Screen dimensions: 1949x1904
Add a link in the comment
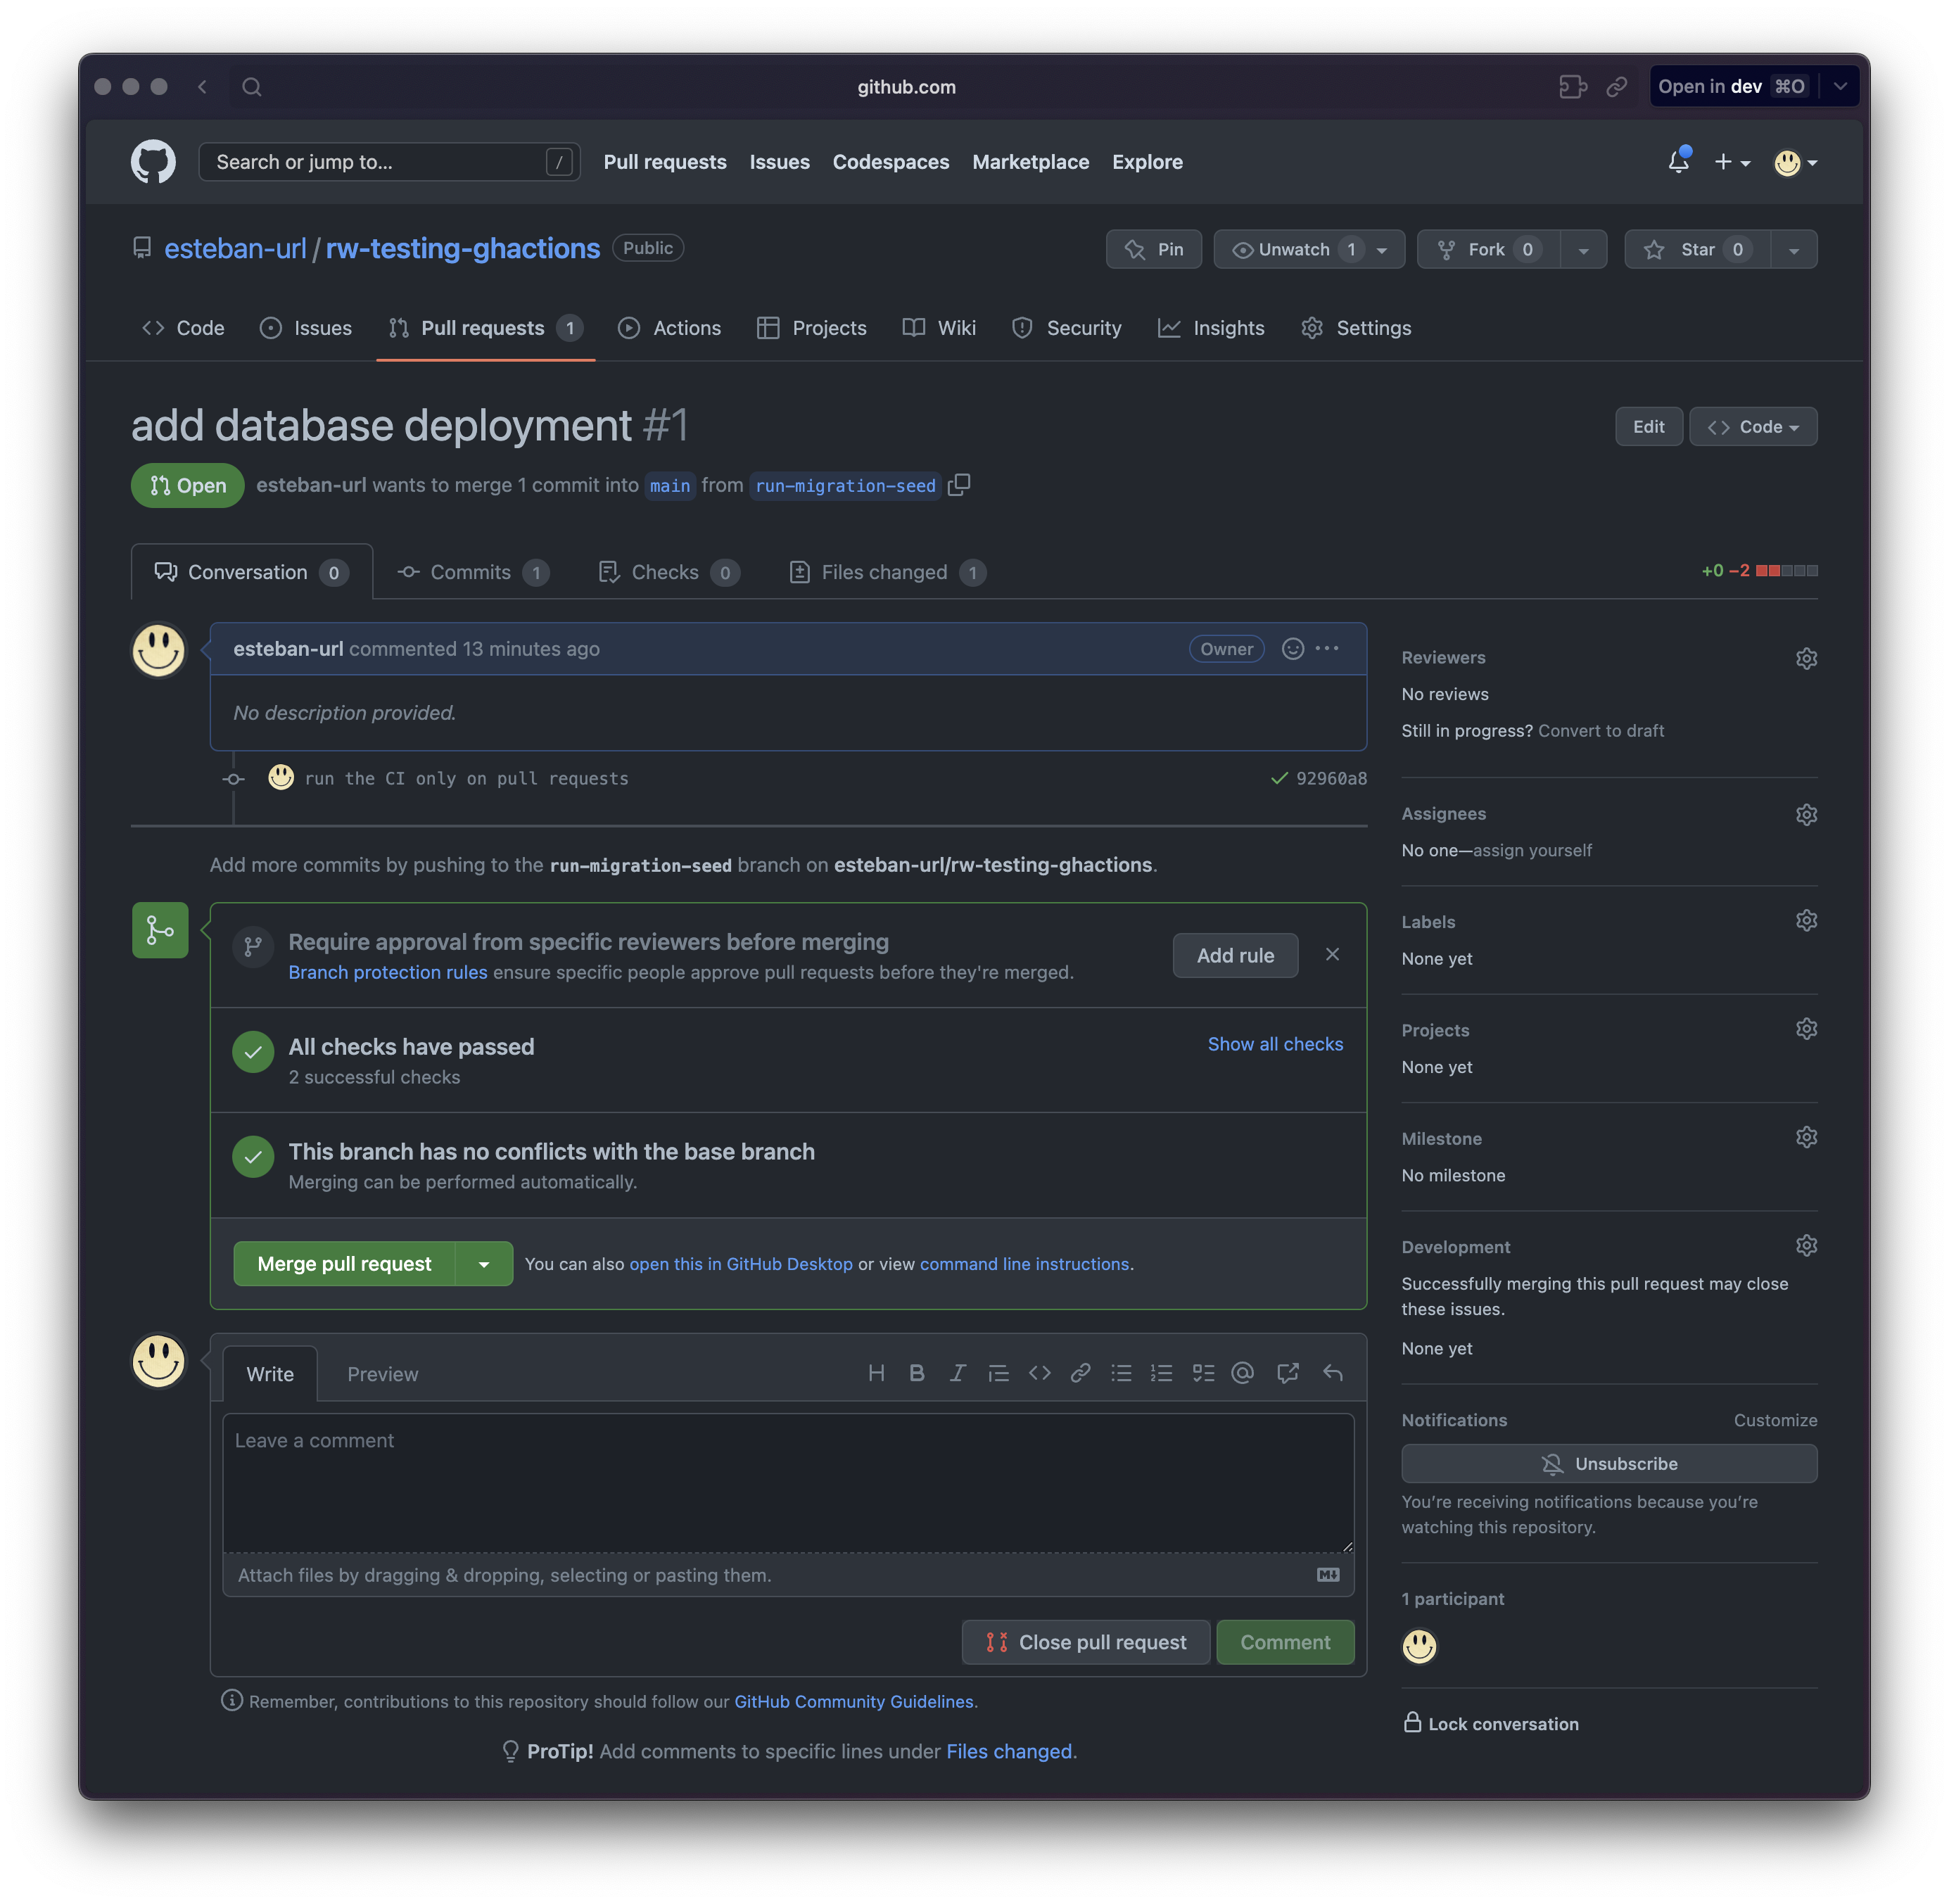1080,1373
